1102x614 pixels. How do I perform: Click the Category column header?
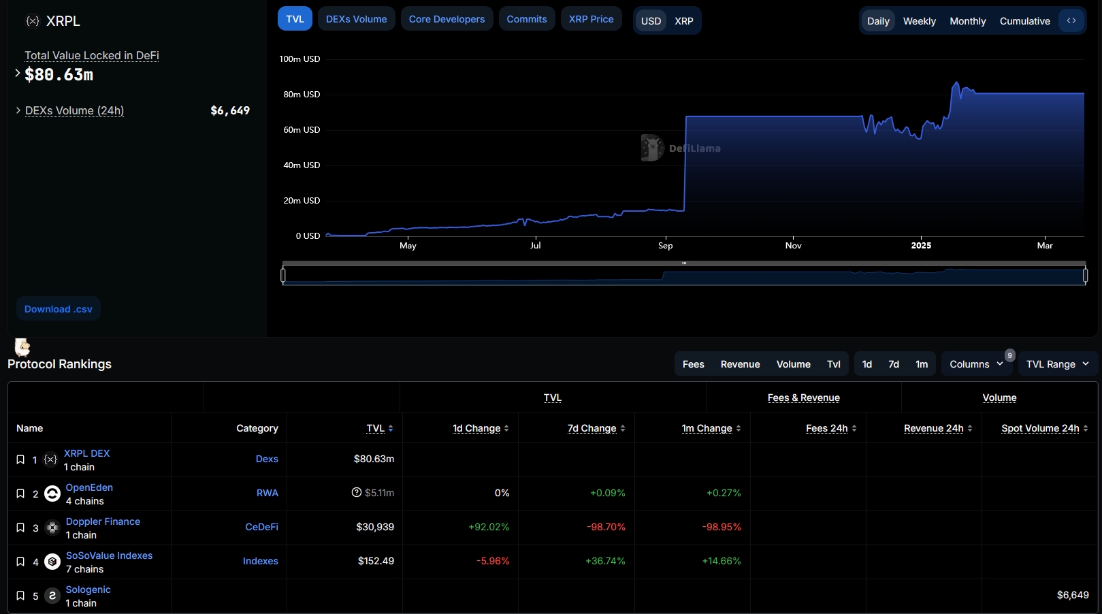click(257, 428)
